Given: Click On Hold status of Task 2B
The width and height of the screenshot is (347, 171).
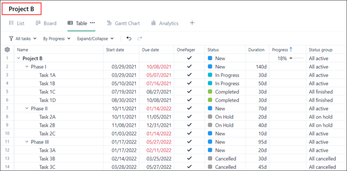Looking at the screenshot, I should click(224, 125).
